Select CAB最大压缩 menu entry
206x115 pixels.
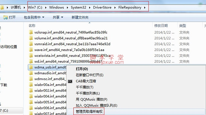tap(86, 81)
